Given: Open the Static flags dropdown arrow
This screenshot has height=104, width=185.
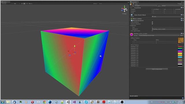Looking at the screenshot, I should click(183, 4).
